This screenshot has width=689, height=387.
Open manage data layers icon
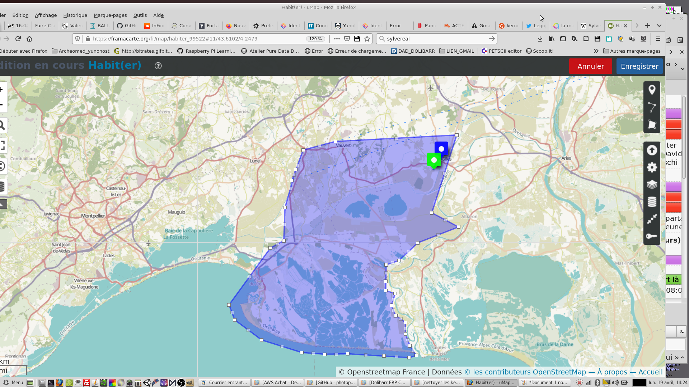pyautogui.click(x=652, y=202)
